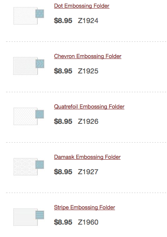
Task: Click item number Z1960
Action: 88,222
